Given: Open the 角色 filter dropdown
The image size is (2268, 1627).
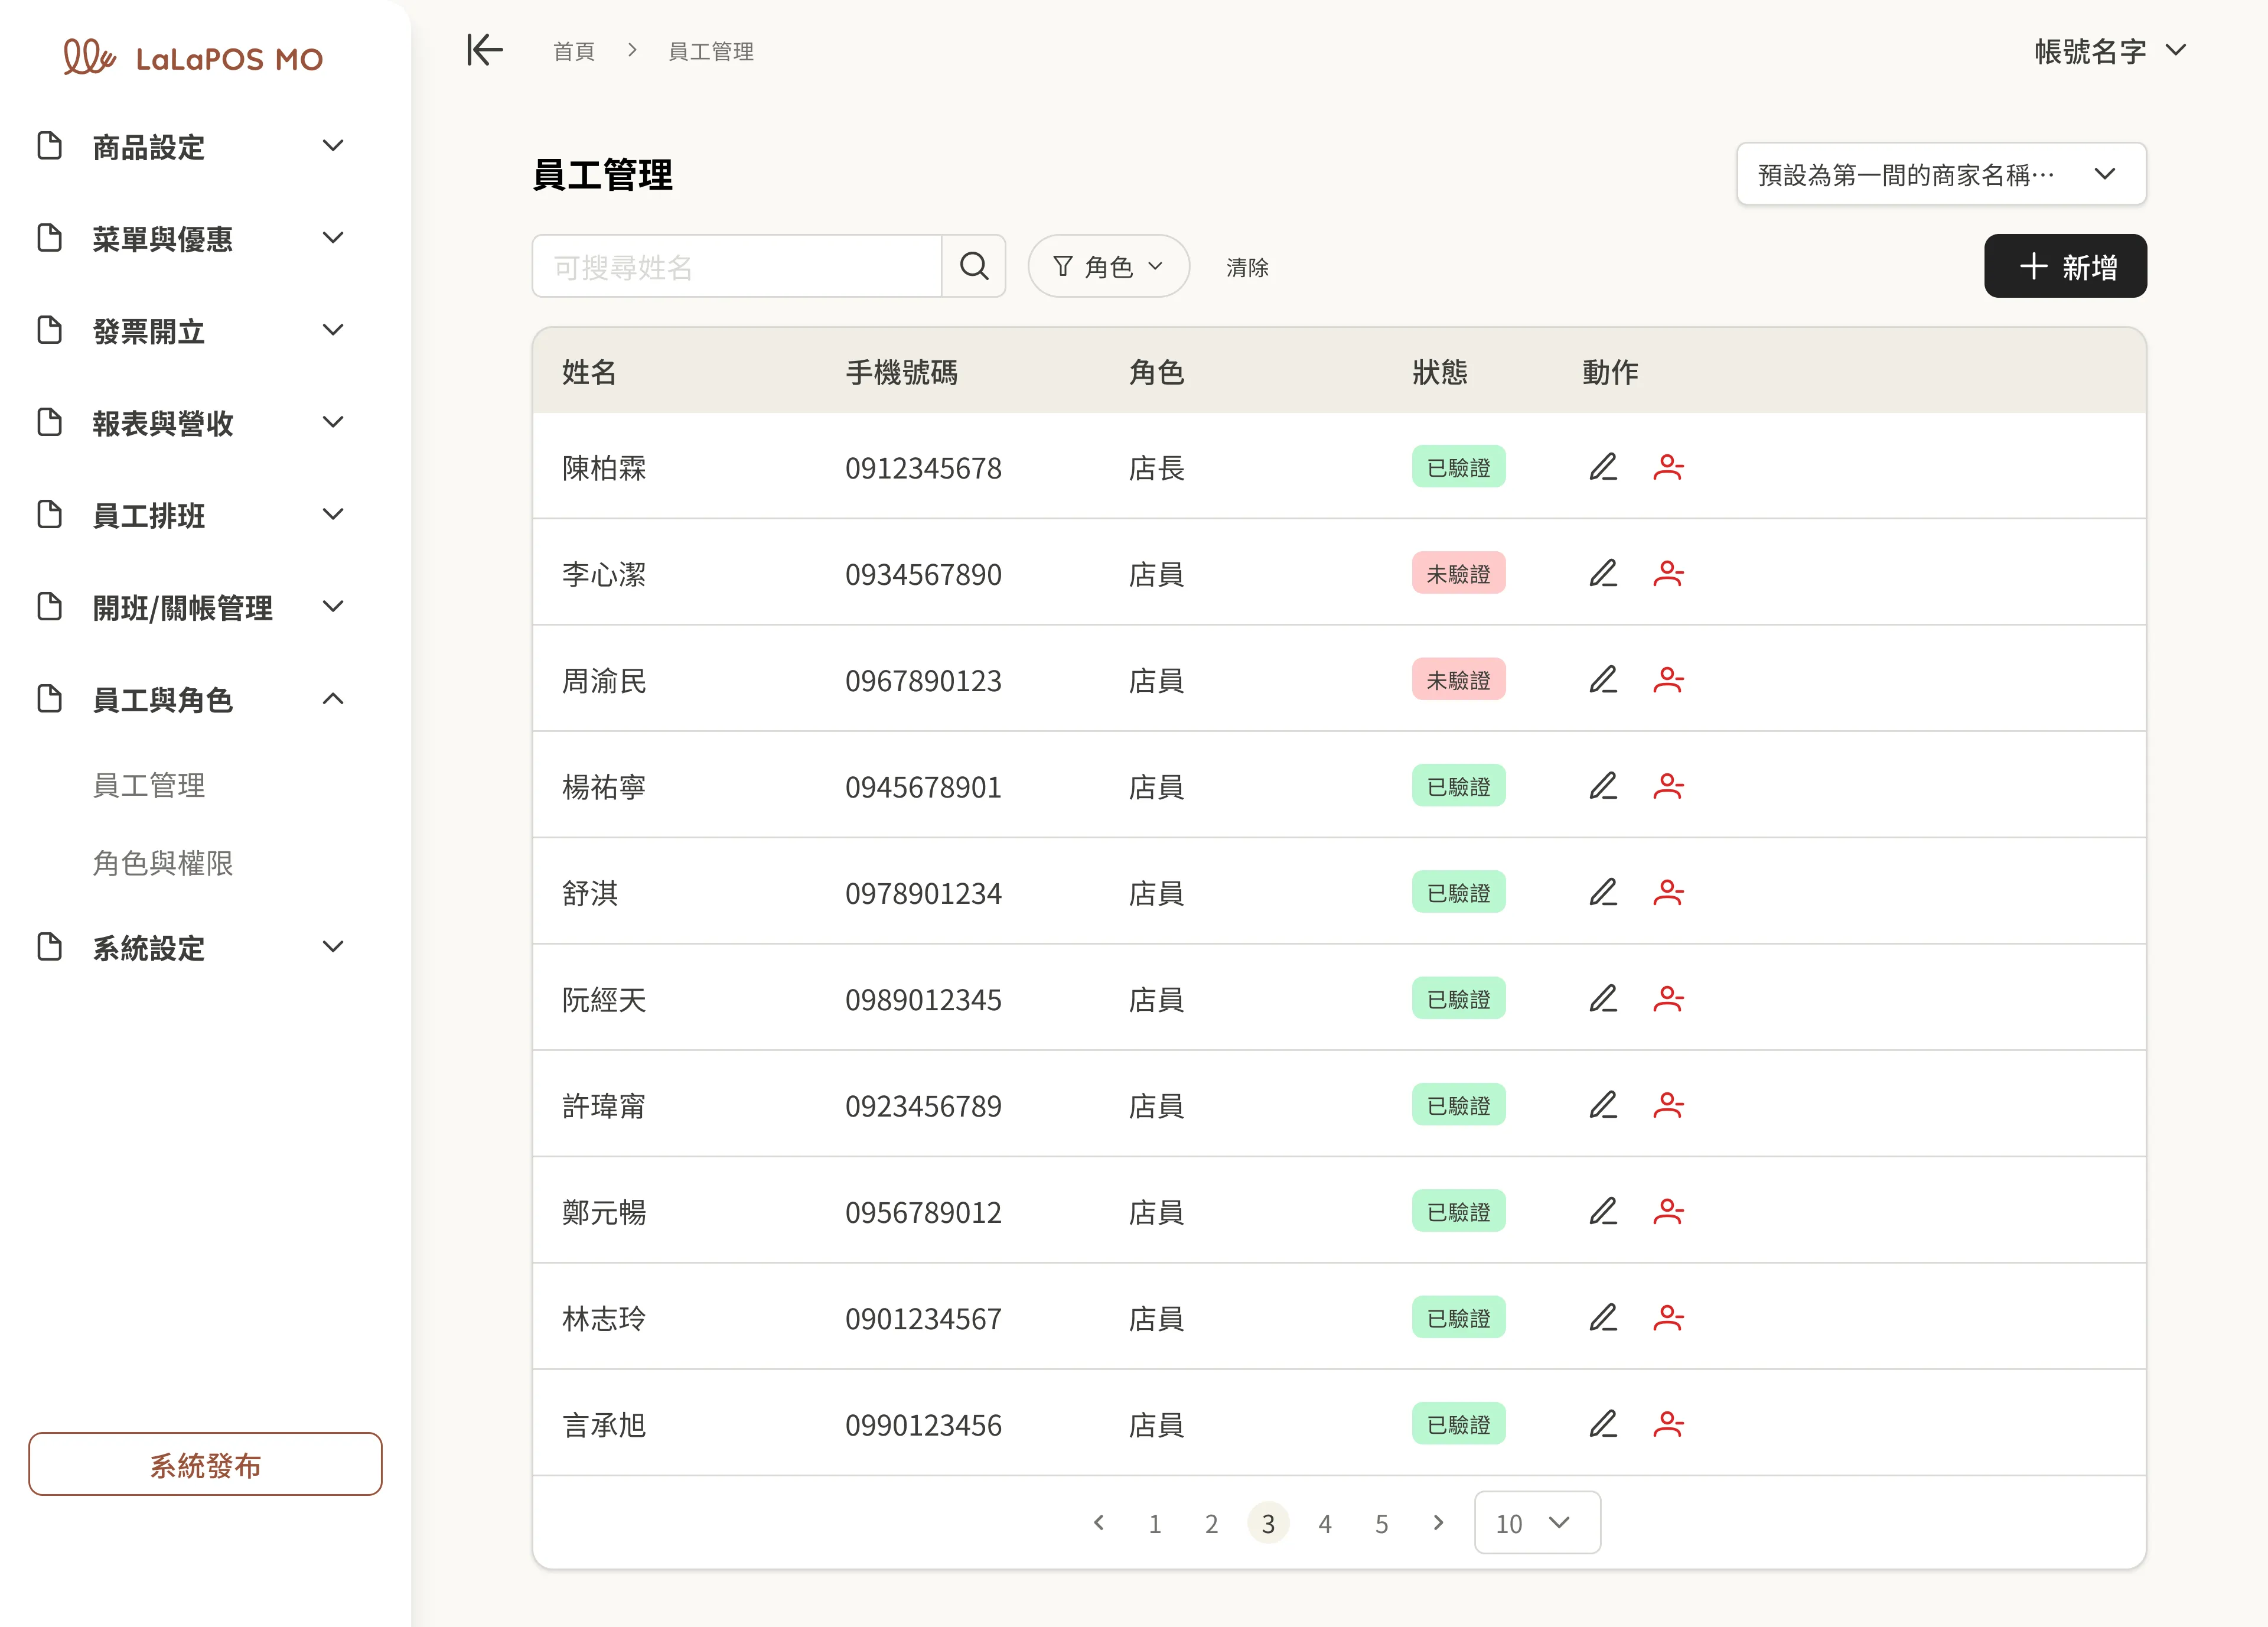Looking at the screenshot, I should (1108, 266).
